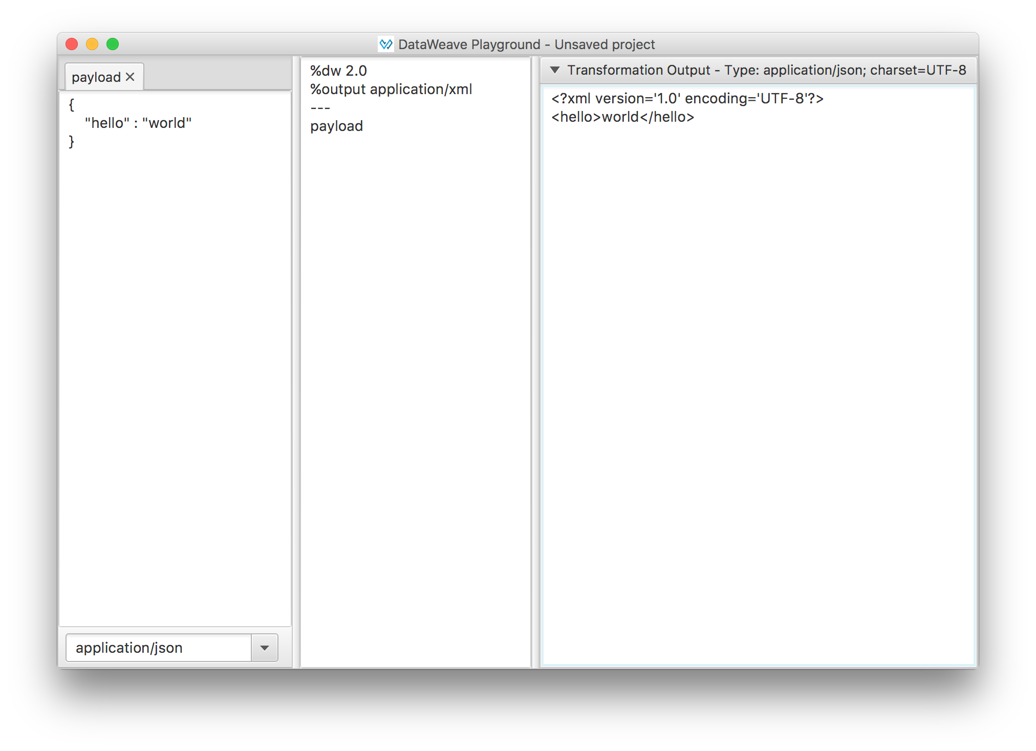
Task: Place cursor on "hello" : "world" line
Action: (x=138, y=123)
